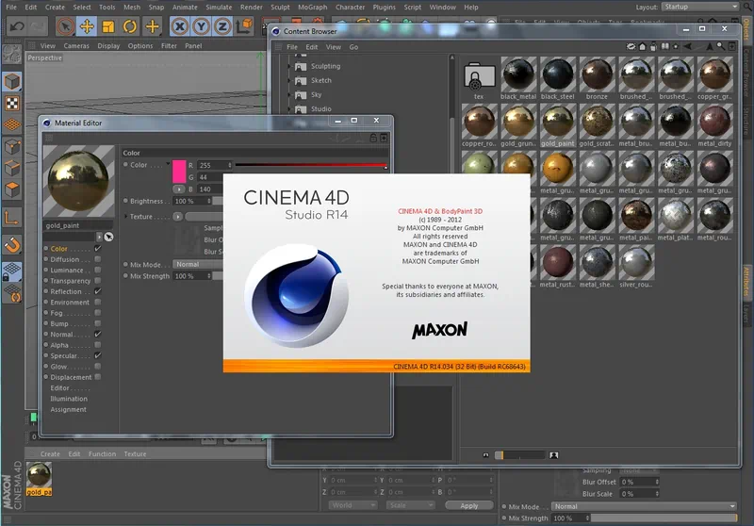The image size is (754, 526).
Task: Expand the Sky folder tree arrow
Action: 289,94
